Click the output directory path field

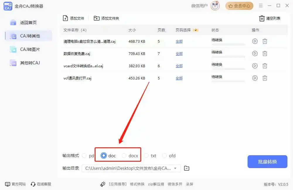131,168
